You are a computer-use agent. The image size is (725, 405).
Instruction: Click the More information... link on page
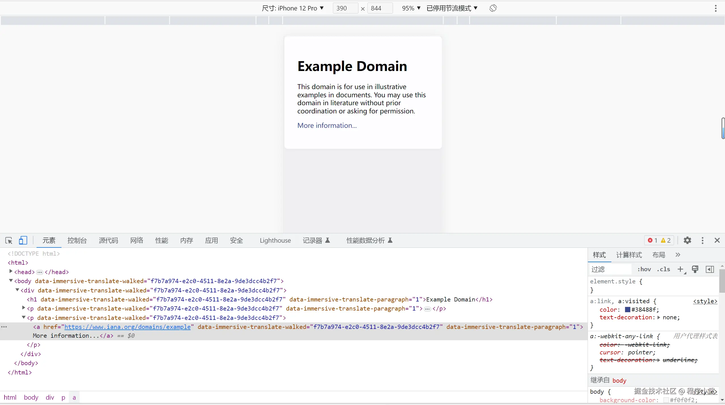point(327,125)
